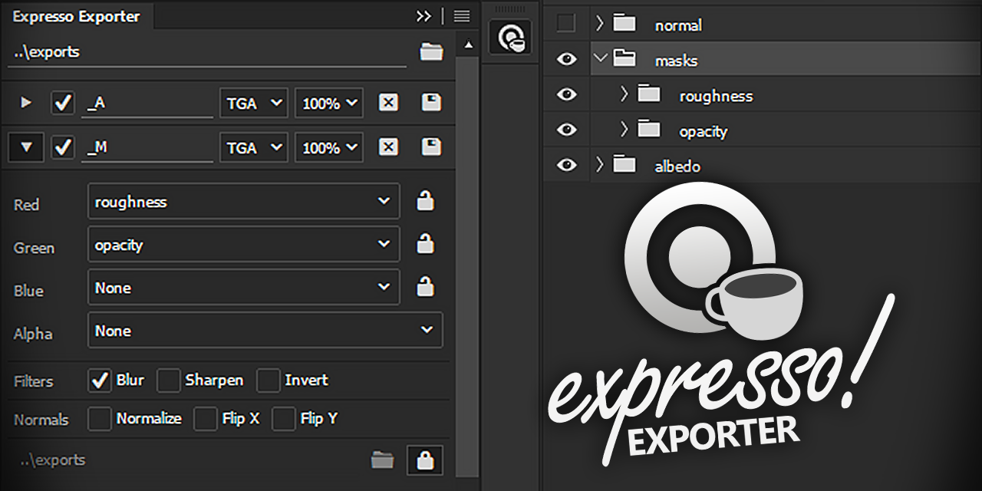The image size is (982, 491).
Task: Click the save icon on the _M row
Action: (x=430, y=147)
